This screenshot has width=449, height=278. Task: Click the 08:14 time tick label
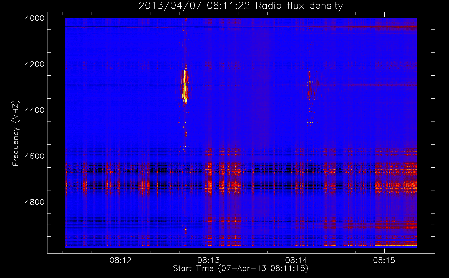coord(296,260)
